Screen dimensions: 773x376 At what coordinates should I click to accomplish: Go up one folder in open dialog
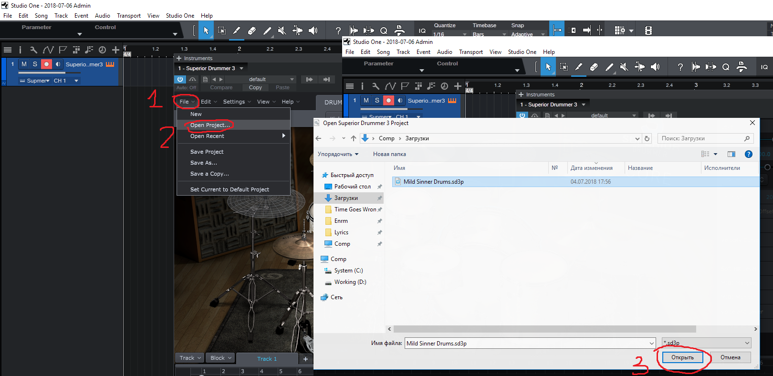354,138
